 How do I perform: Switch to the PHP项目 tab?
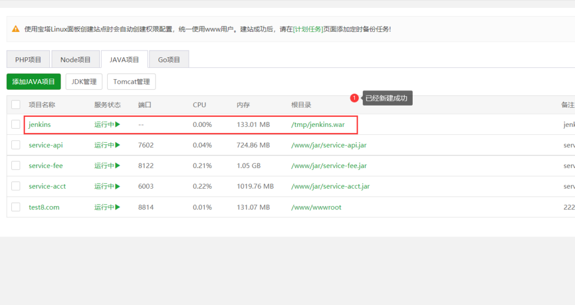28,60
